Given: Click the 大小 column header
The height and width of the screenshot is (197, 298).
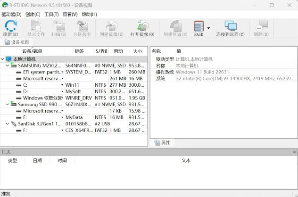Looking at the screenshot, I should click(137, 51).
